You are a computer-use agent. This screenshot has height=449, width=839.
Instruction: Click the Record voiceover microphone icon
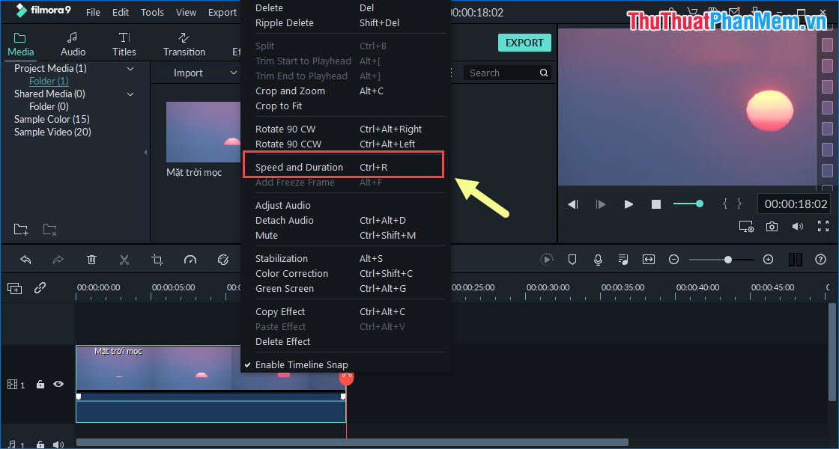598,259
